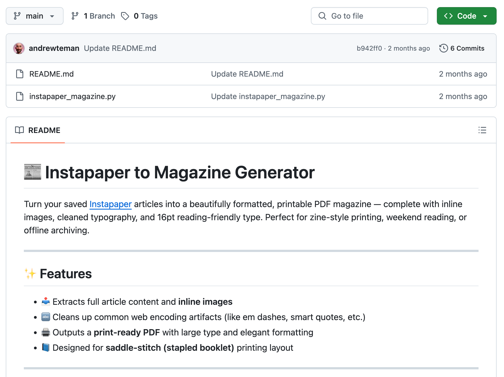Click the bold 'saddle-stitch (stapled booklet)' text
Image resolution: width=504 pixels, height=377 pixels.
(170, 347)
